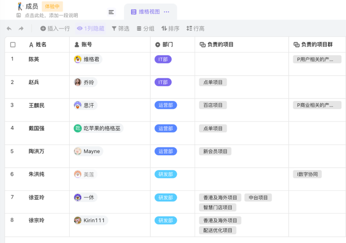
Task: Click the 运营部 tag in 王麒民's row
Action: pyautogui.click(x=166, y=105)
